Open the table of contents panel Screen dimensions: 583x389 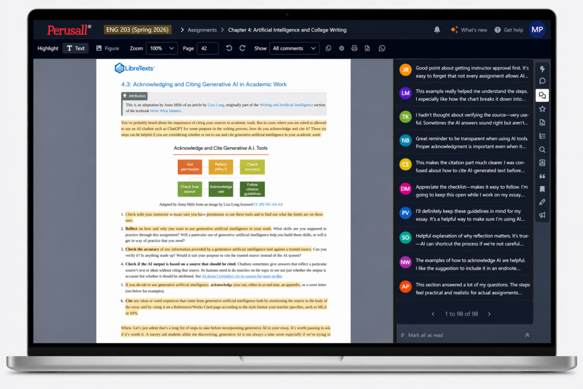coord(542,135)
